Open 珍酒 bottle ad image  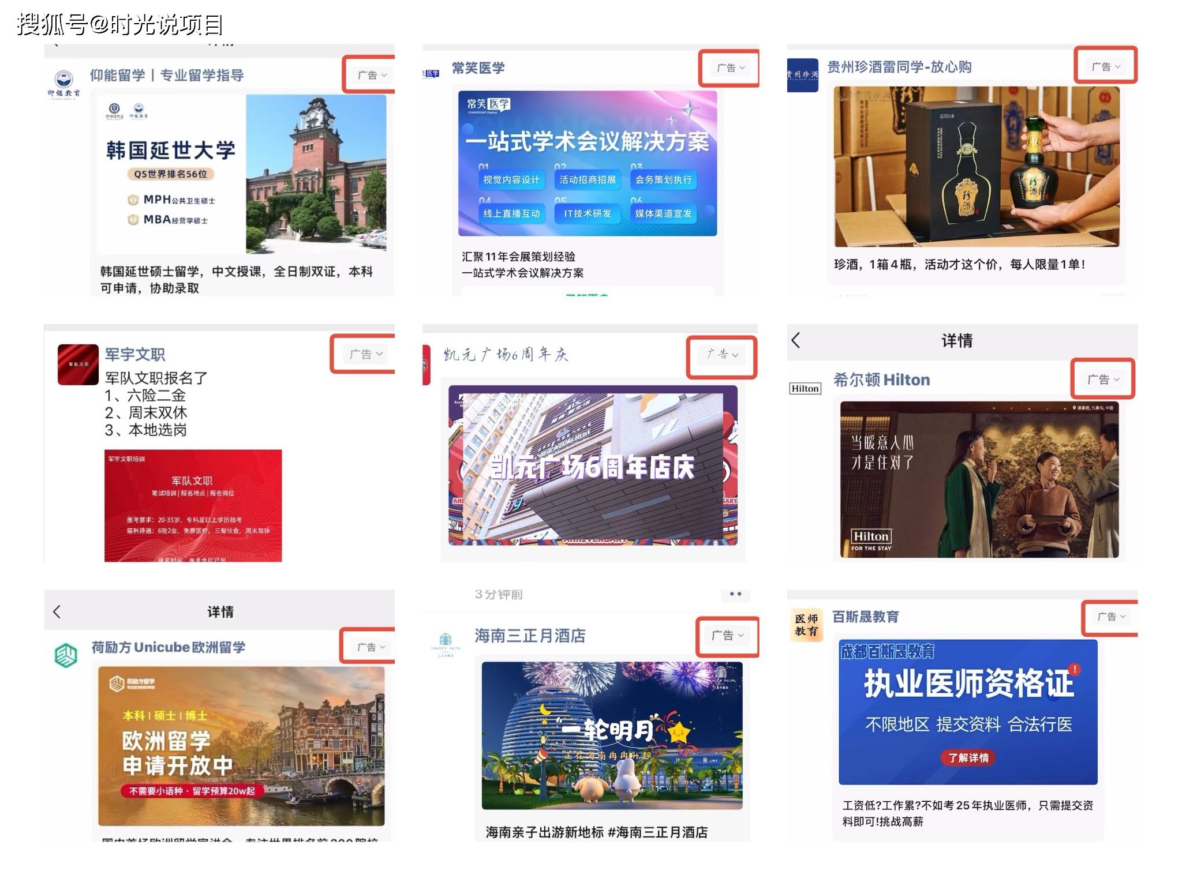coord(977,167)
